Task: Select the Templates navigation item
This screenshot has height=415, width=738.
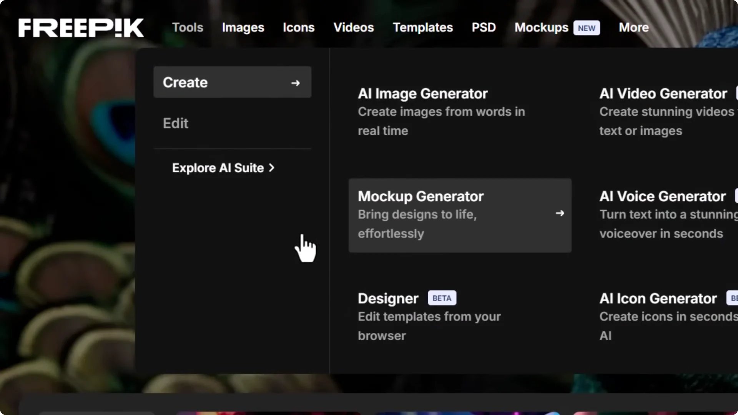Action: pyautogui.click(x=423, y=27)
